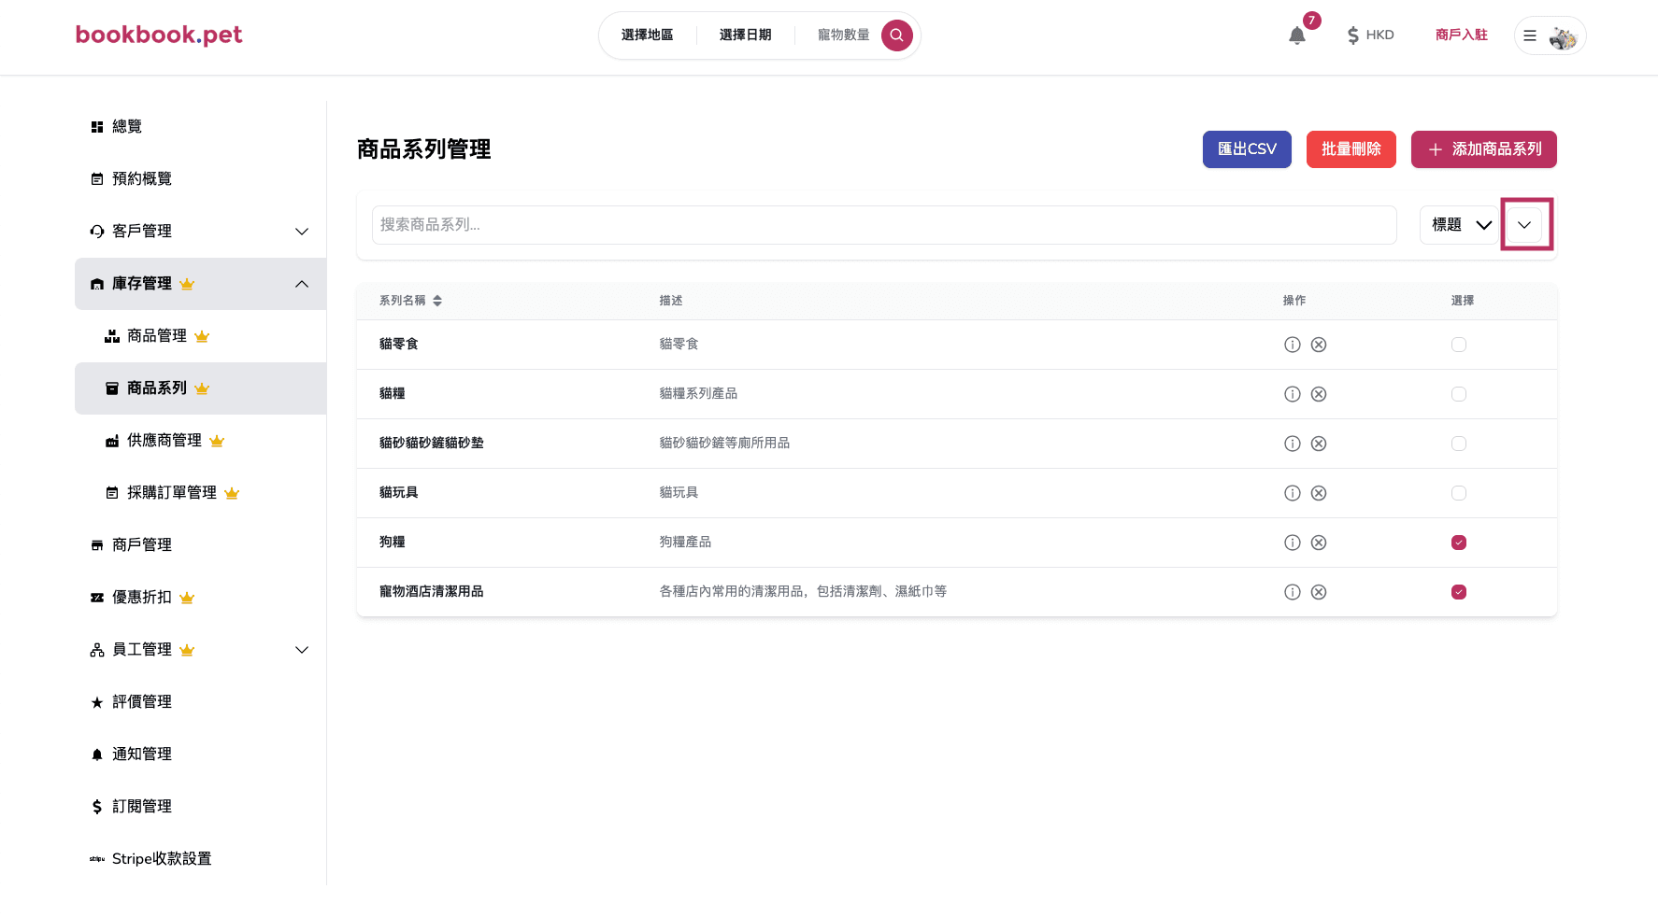
Task: Click the 添加商品系列 button
Action: pos(1483,149)
